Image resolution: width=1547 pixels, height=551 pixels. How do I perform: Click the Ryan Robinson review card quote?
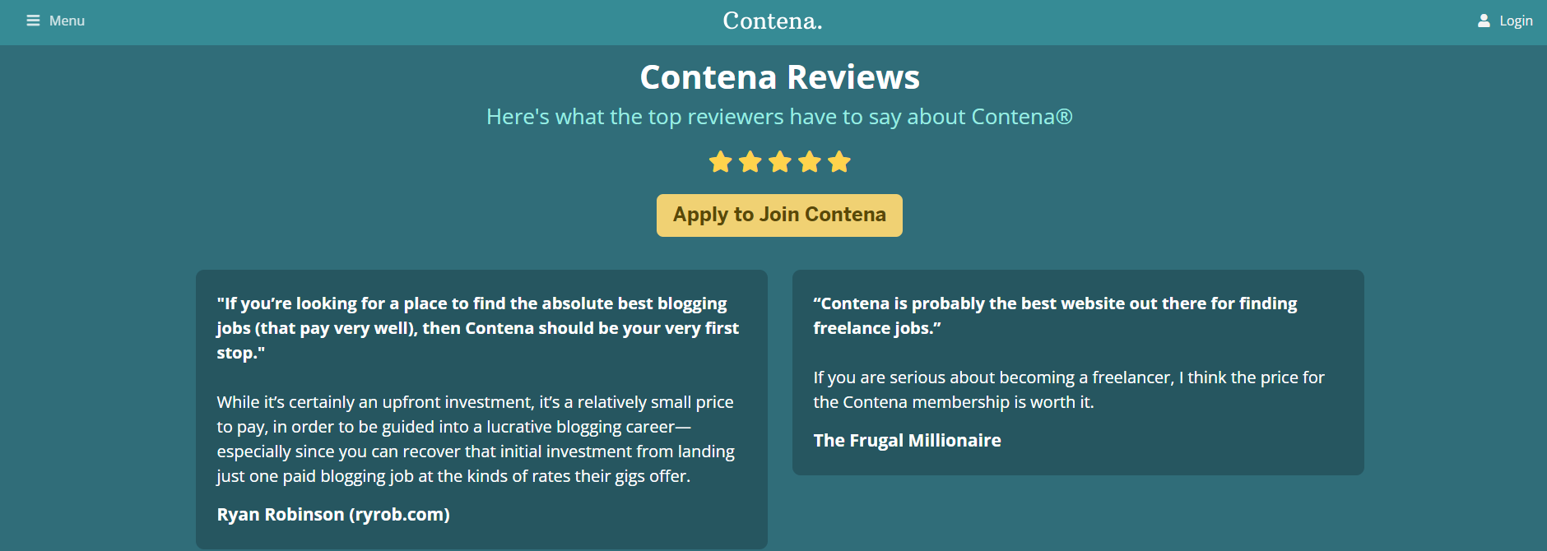pos(478,328)
